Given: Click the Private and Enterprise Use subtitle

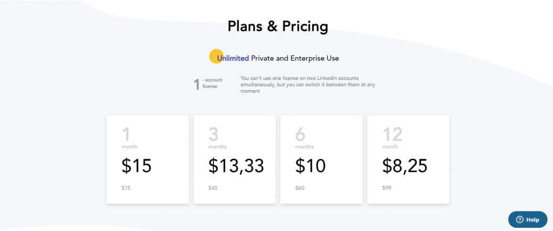Looking at the screenshot, I should coord(295,58).
